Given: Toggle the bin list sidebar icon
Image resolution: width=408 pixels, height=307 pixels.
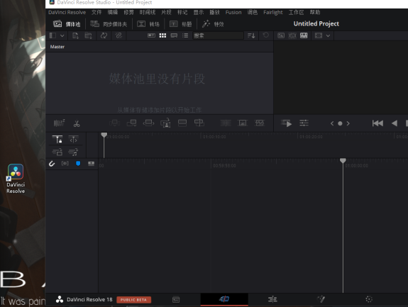Looking at the screenshot, I should [53, 35].
